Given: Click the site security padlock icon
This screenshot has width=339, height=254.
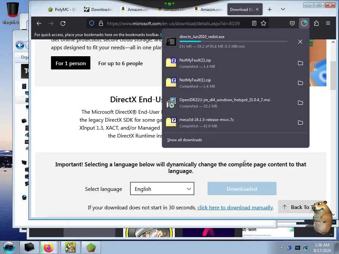Looking at the screenshot, I should (x=101, y=23).
